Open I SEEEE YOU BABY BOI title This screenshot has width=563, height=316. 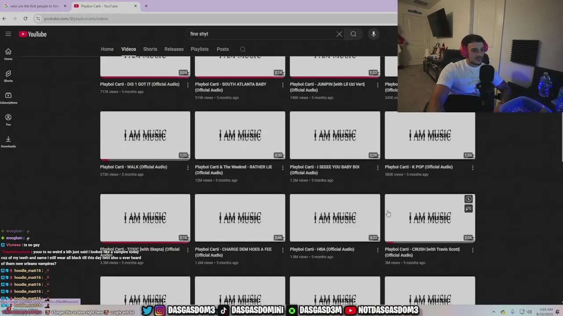pos(325,170)
